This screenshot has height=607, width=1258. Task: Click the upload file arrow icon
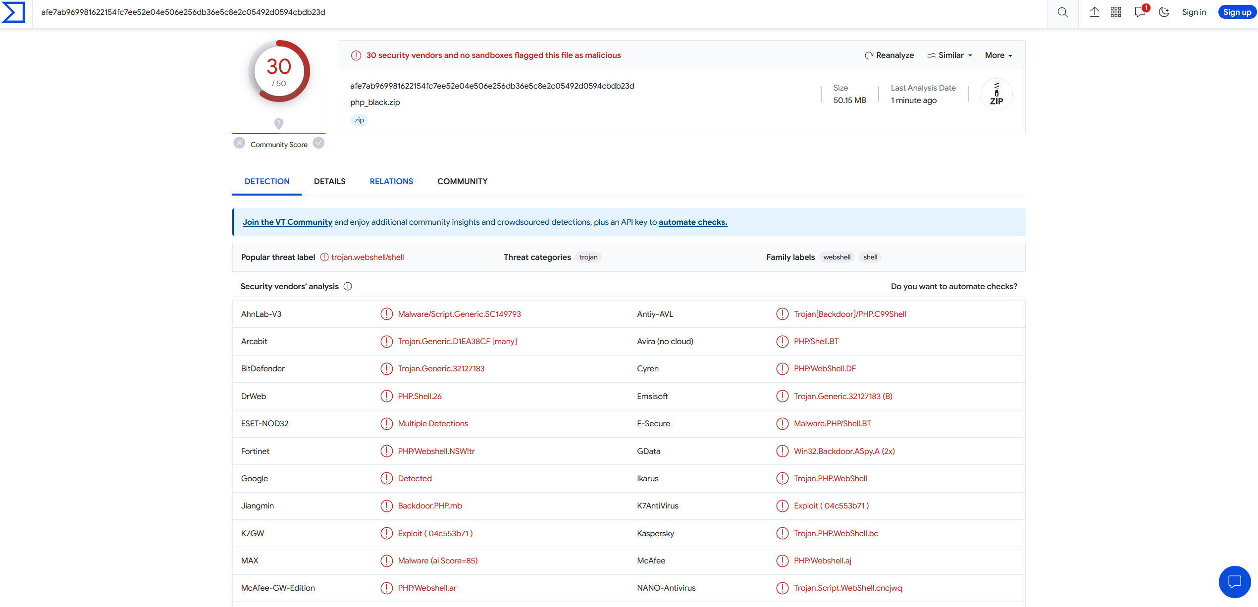click(x=1094, y=12)
